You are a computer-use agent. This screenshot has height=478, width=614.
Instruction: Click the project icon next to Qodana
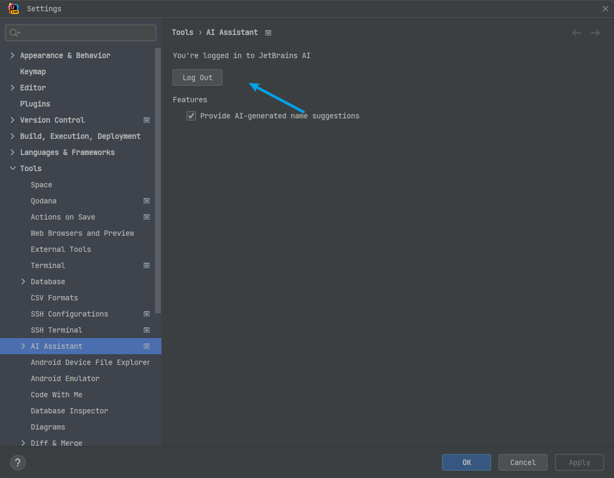coord(146,201)
